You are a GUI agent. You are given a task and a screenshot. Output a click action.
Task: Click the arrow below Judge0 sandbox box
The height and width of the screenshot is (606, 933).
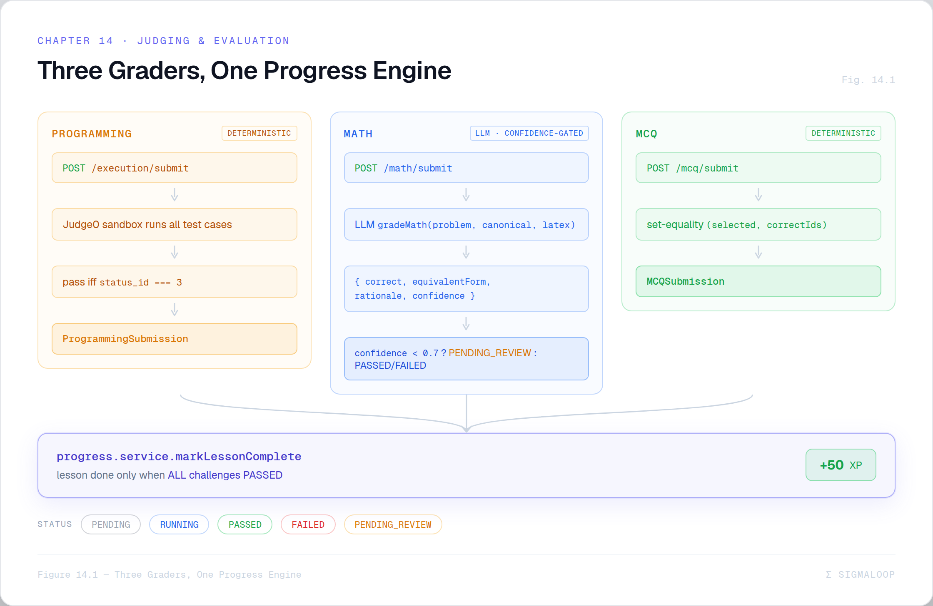coord(175,252)
